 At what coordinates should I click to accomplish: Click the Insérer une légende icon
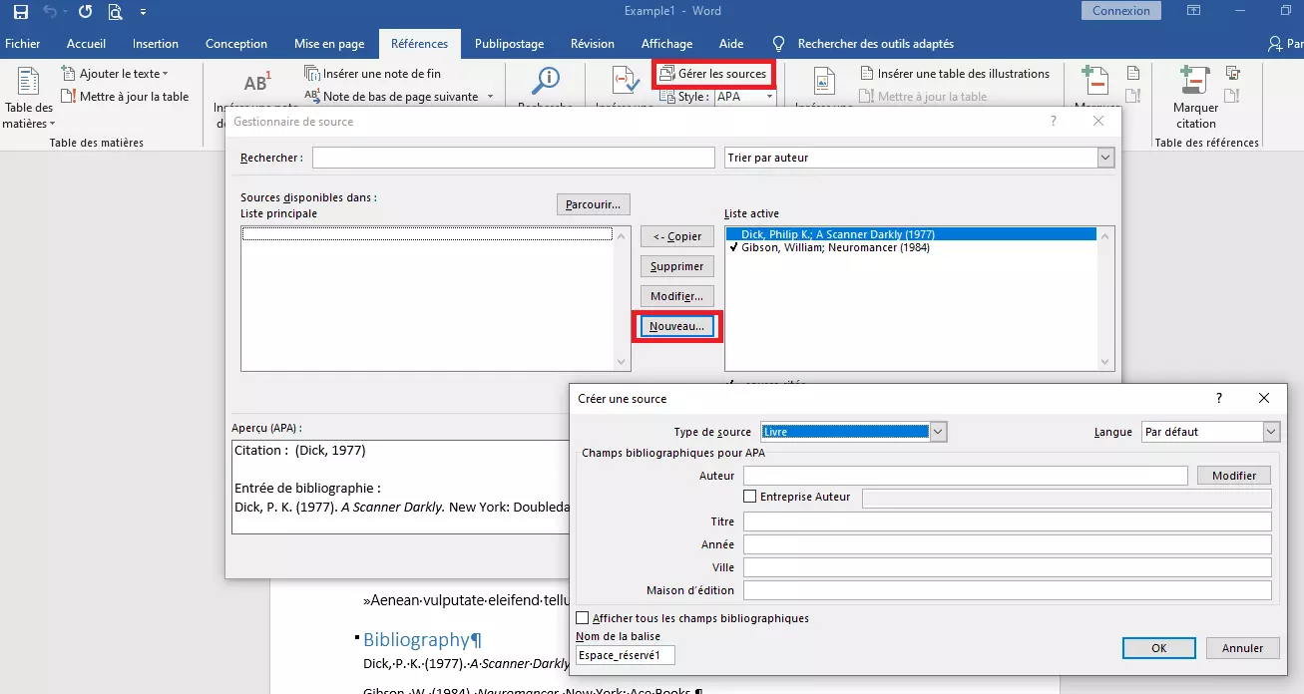pos(824,84)
